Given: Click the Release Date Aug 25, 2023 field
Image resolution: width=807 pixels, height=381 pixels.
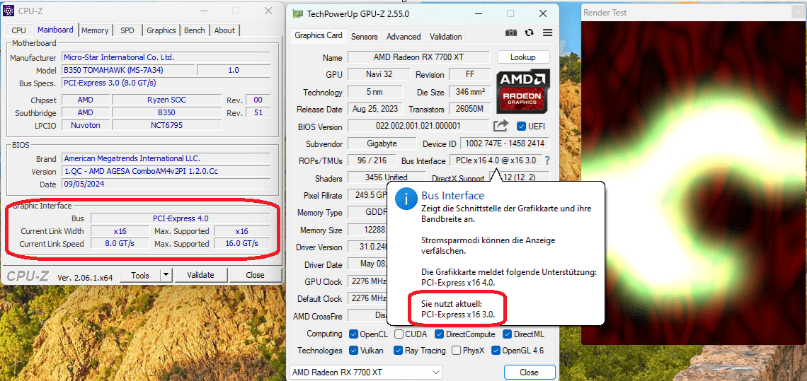Looking at the screenshot, I should tap(375, 109).
